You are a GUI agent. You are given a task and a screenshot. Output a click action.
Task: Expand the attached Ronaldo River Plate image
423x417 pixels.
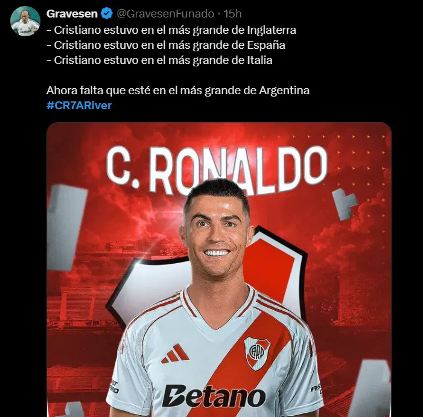click(x=219, y=270)
